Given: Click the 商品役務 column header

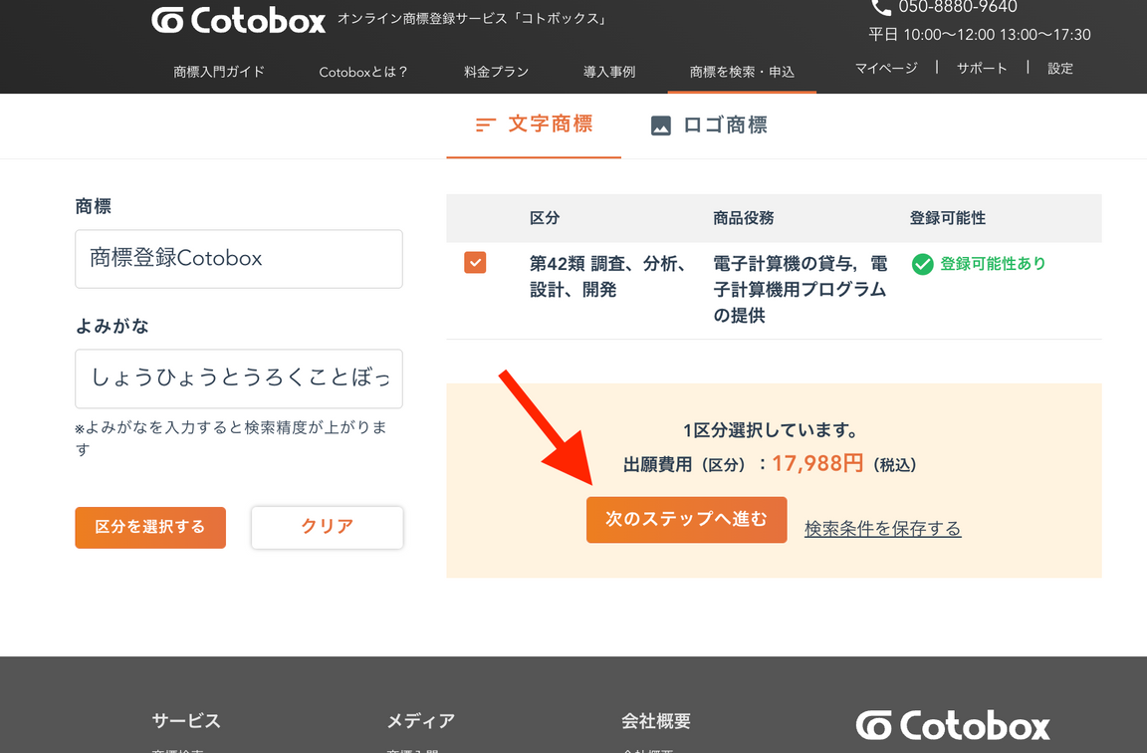Looking at the screenshot, I should (743, 218).
